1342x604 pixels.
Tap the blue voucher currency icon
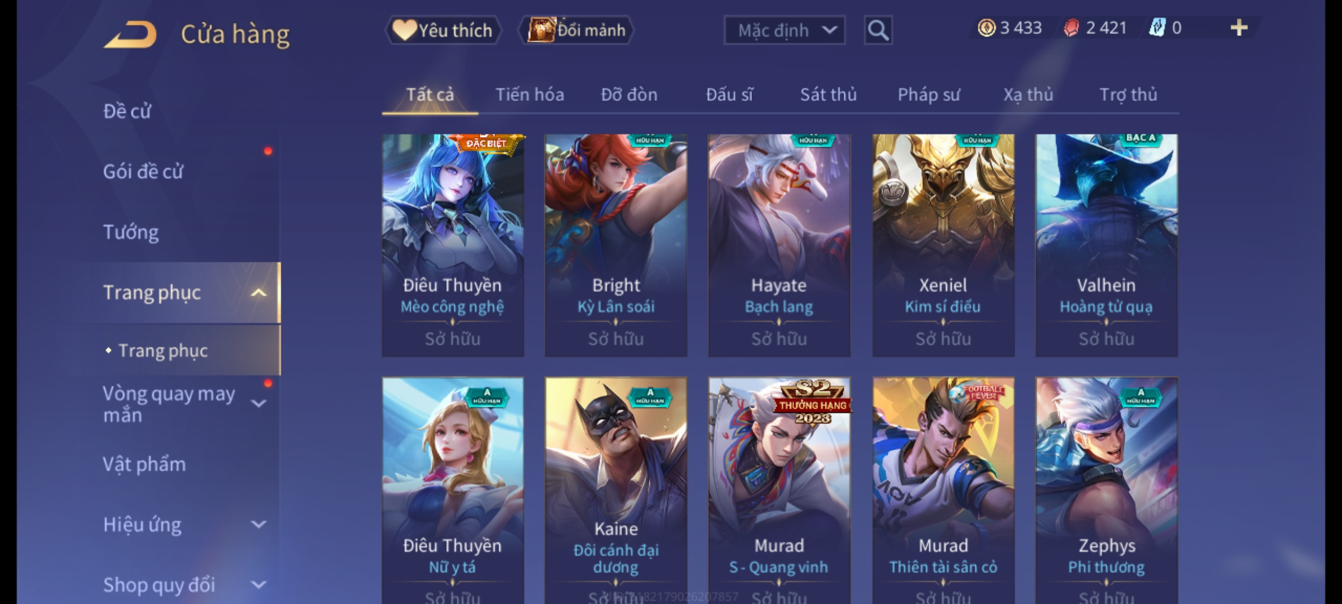coord(1157,28)
